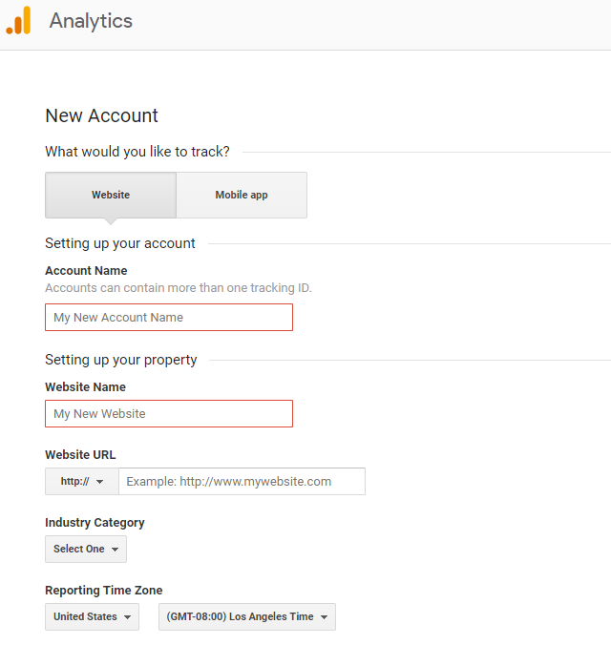Click the 'Setting up your property' section heading
Screen dimensions: 611x645
coord(121,360)
